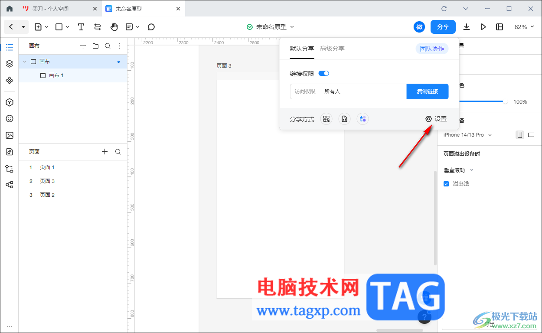Viewport: 542px width, 333px height.
Task: Open the layers sidebar icon
Action: tap(9, 64)
